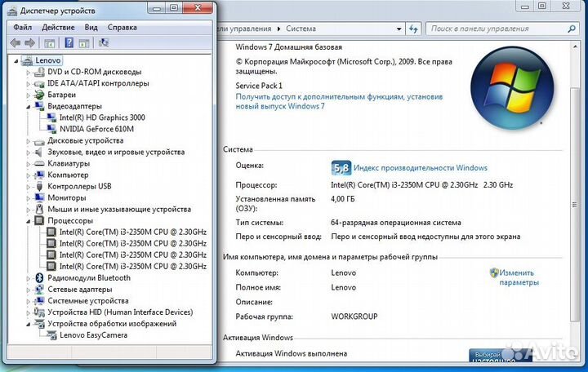Open the address bar dropdown arrow
The height and width of the screenshot is (372, 588).
click(399, 29)
